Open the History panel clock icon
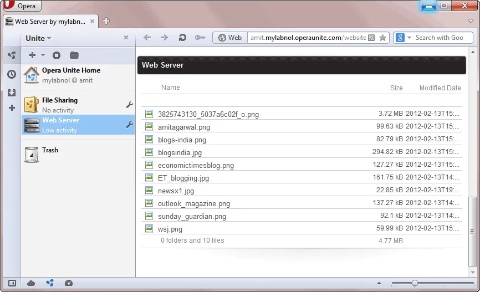This screenshot has width=480, height=292. pos(11,74)
